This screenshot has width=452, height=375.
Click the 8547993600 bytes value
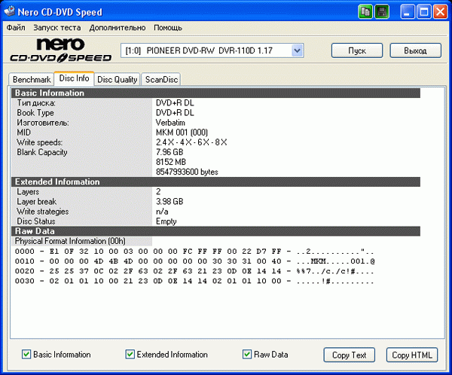pyautogui.click(x=187, y=172)
